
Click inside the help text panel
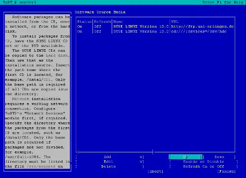(x=37, y=92)
